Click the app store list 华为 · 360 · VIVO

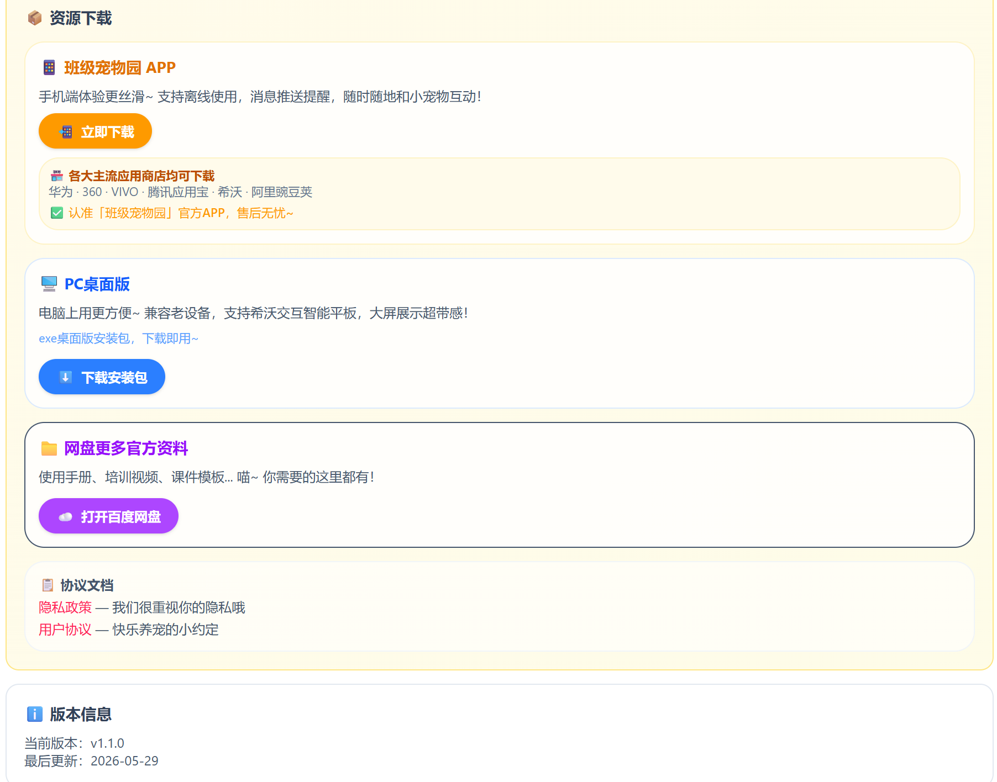coord(181,192)
